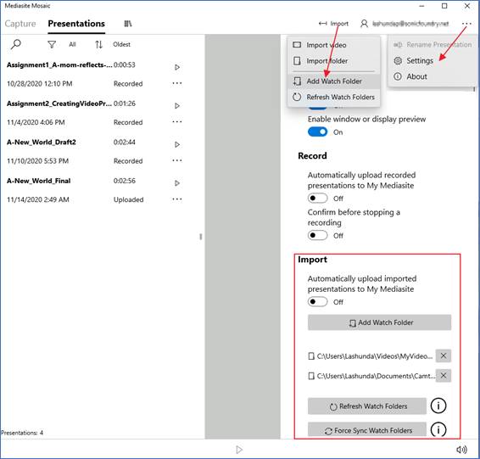Click the signed-in account email
Image resolution: width=480 pixels, height=459 pixels.
[x=410, y=24]
